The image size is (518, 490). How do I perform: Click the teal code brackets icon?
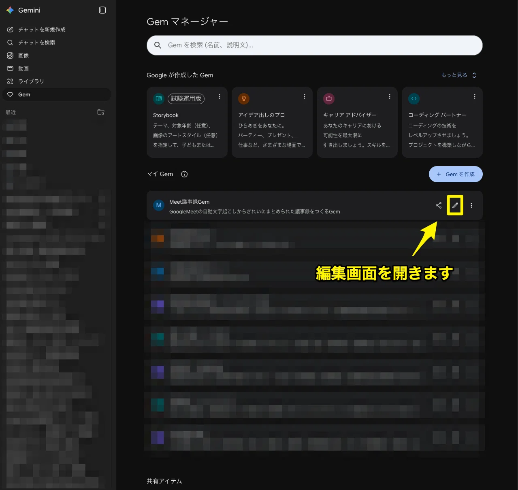tap(414, 98)
